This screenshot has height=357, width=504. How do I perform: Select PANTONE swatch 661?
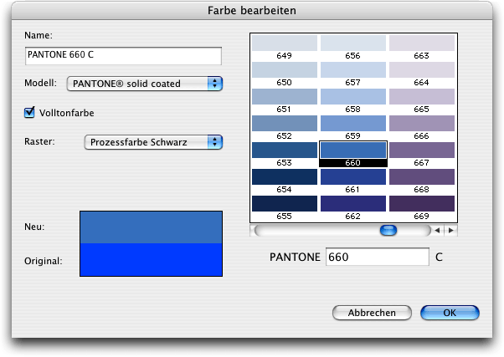click(353, 177)
